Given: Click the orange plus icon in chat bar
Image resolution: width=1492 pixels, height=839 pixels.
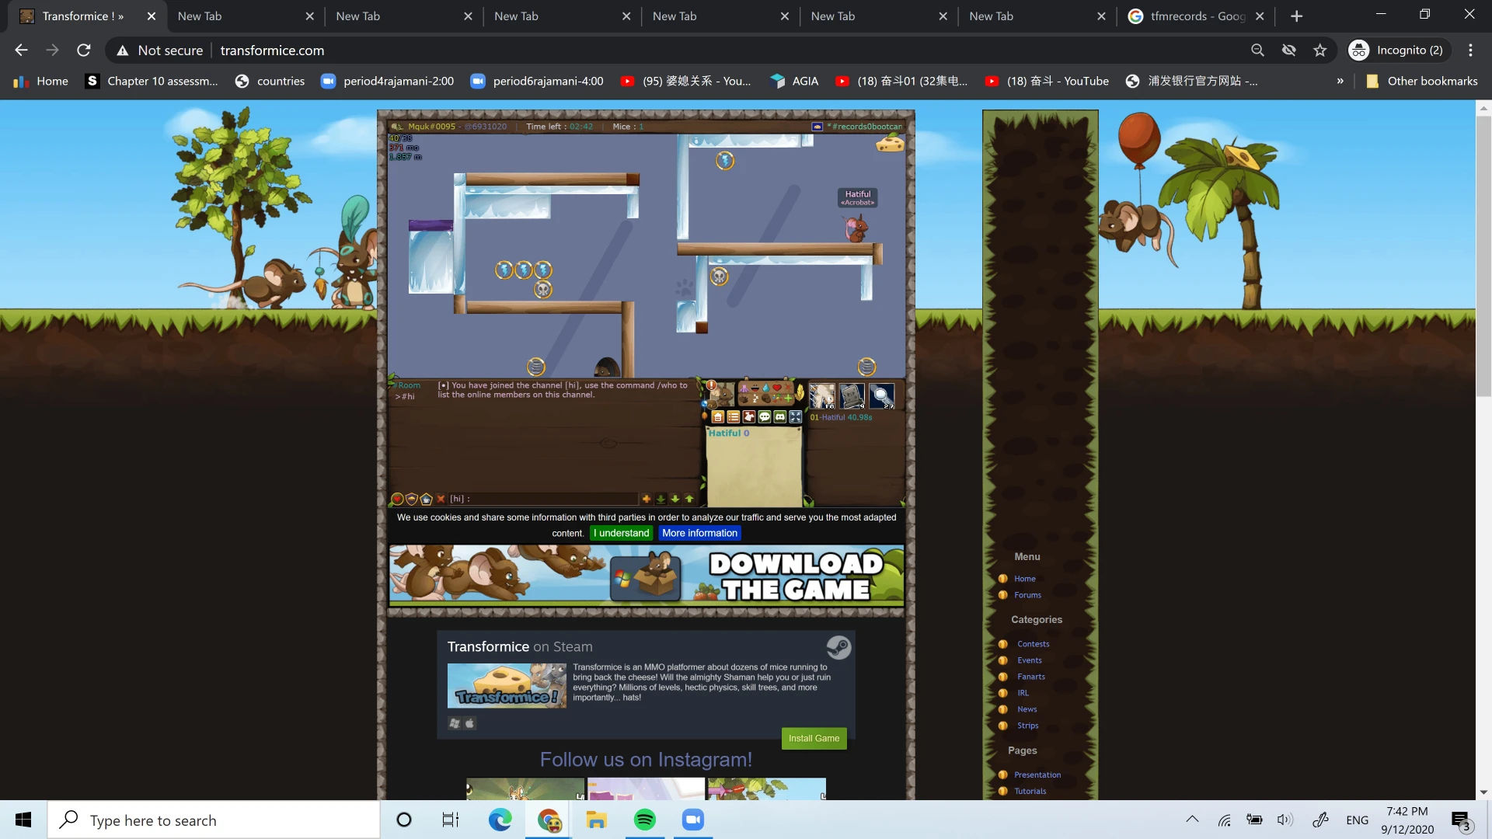Looking at the screenshot, I should point(646,499).
